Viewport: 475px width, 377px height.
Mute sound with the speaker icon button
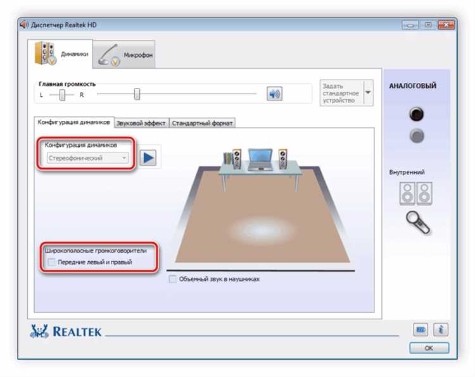(274, 94)
